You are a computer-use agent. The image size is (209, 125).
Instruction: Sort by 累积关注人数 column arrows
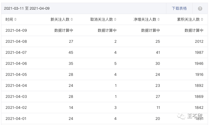pyautogui.click(x=202, y=19)
